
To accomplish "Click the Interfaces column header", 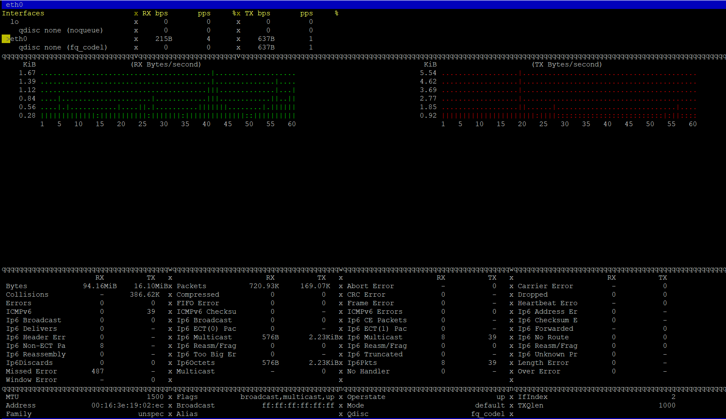I will (23, 13).
